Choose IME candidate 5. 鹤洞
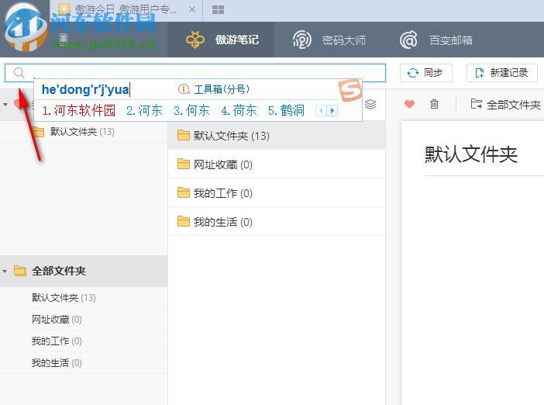This screenshot has height=405, width=544. point(286,110)
